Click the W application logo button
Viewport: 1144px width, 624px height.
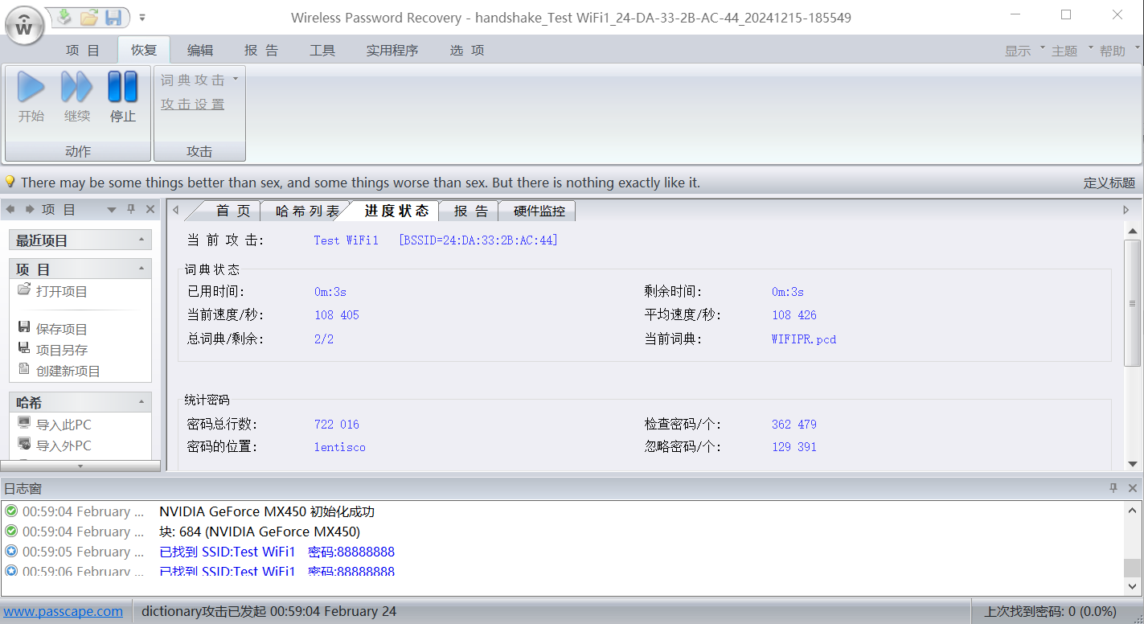coord(23,26)
